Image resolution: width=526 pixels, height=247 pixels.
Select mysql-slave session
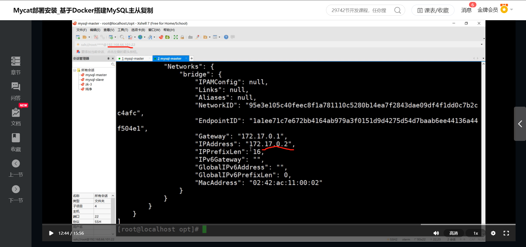tap(95, 80)
